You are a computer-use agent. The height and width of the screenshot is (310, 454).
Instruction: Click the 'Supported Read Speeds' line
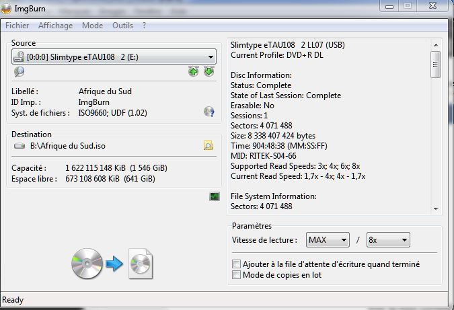[x=295, y=166]
